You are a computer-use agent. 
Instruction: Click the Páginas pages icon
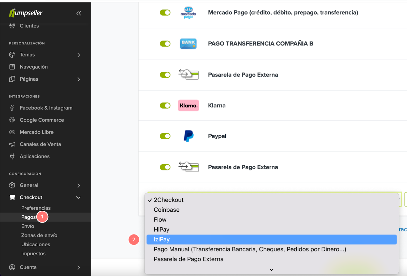pos(12,79)
